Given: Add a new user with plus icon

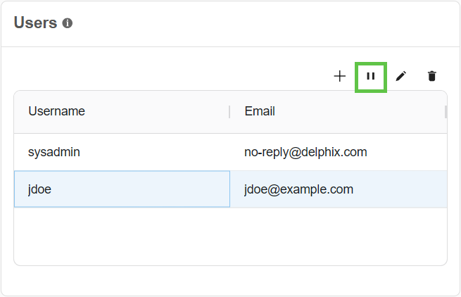Looking at the screenshot, I should click(x=340, y=76).
